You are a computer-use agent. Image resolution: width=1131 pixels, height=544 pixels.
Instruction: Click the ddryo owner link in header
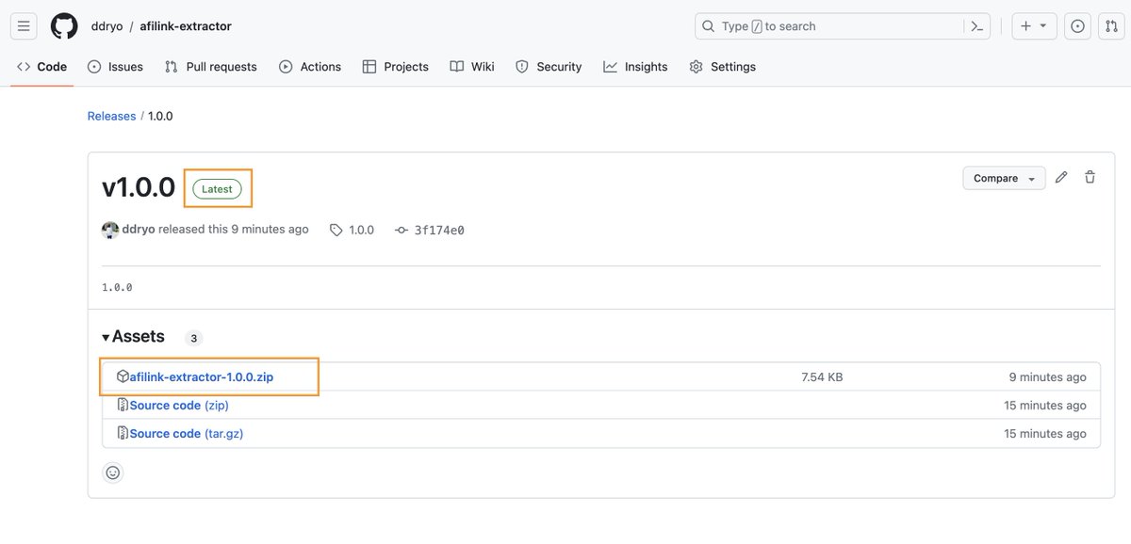coord(107,26)
